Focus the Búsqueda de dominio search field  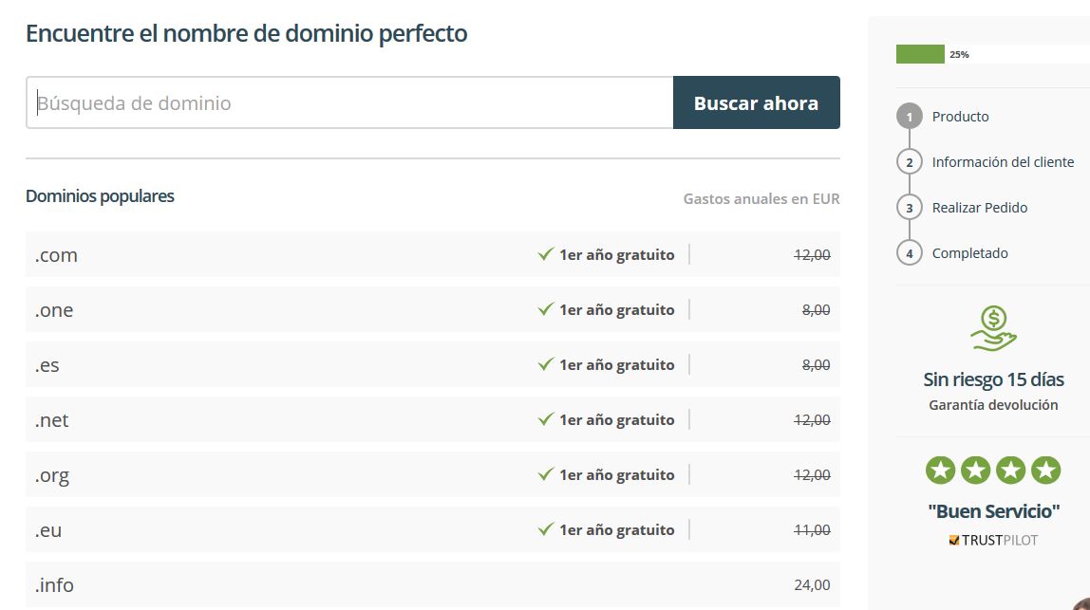tap(349, 102)
